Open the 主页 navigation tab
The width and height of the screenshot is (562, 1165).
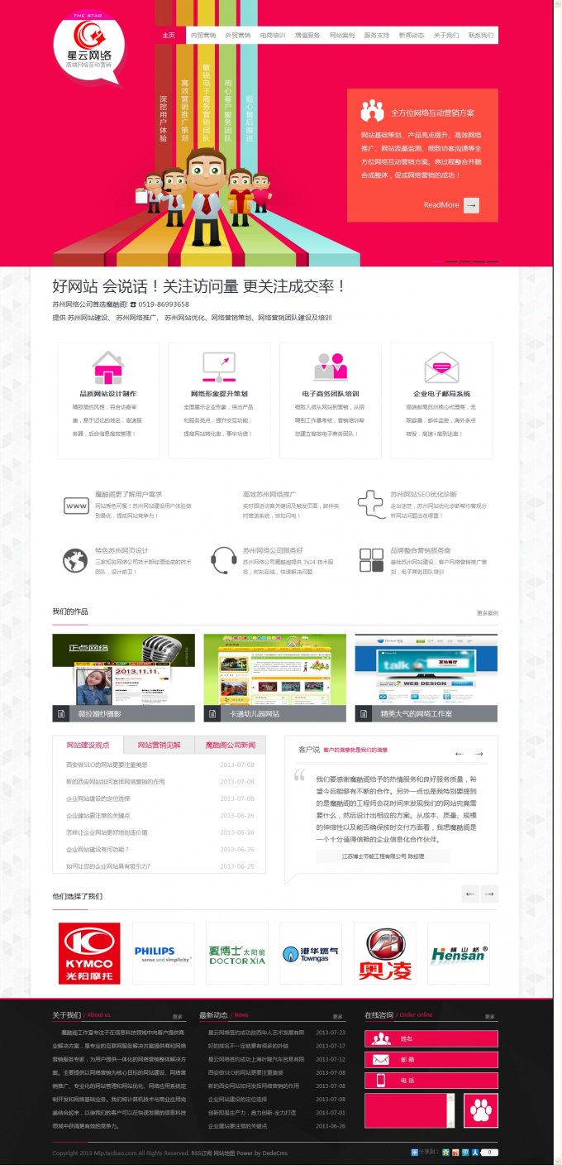click(x=169, y=36)
